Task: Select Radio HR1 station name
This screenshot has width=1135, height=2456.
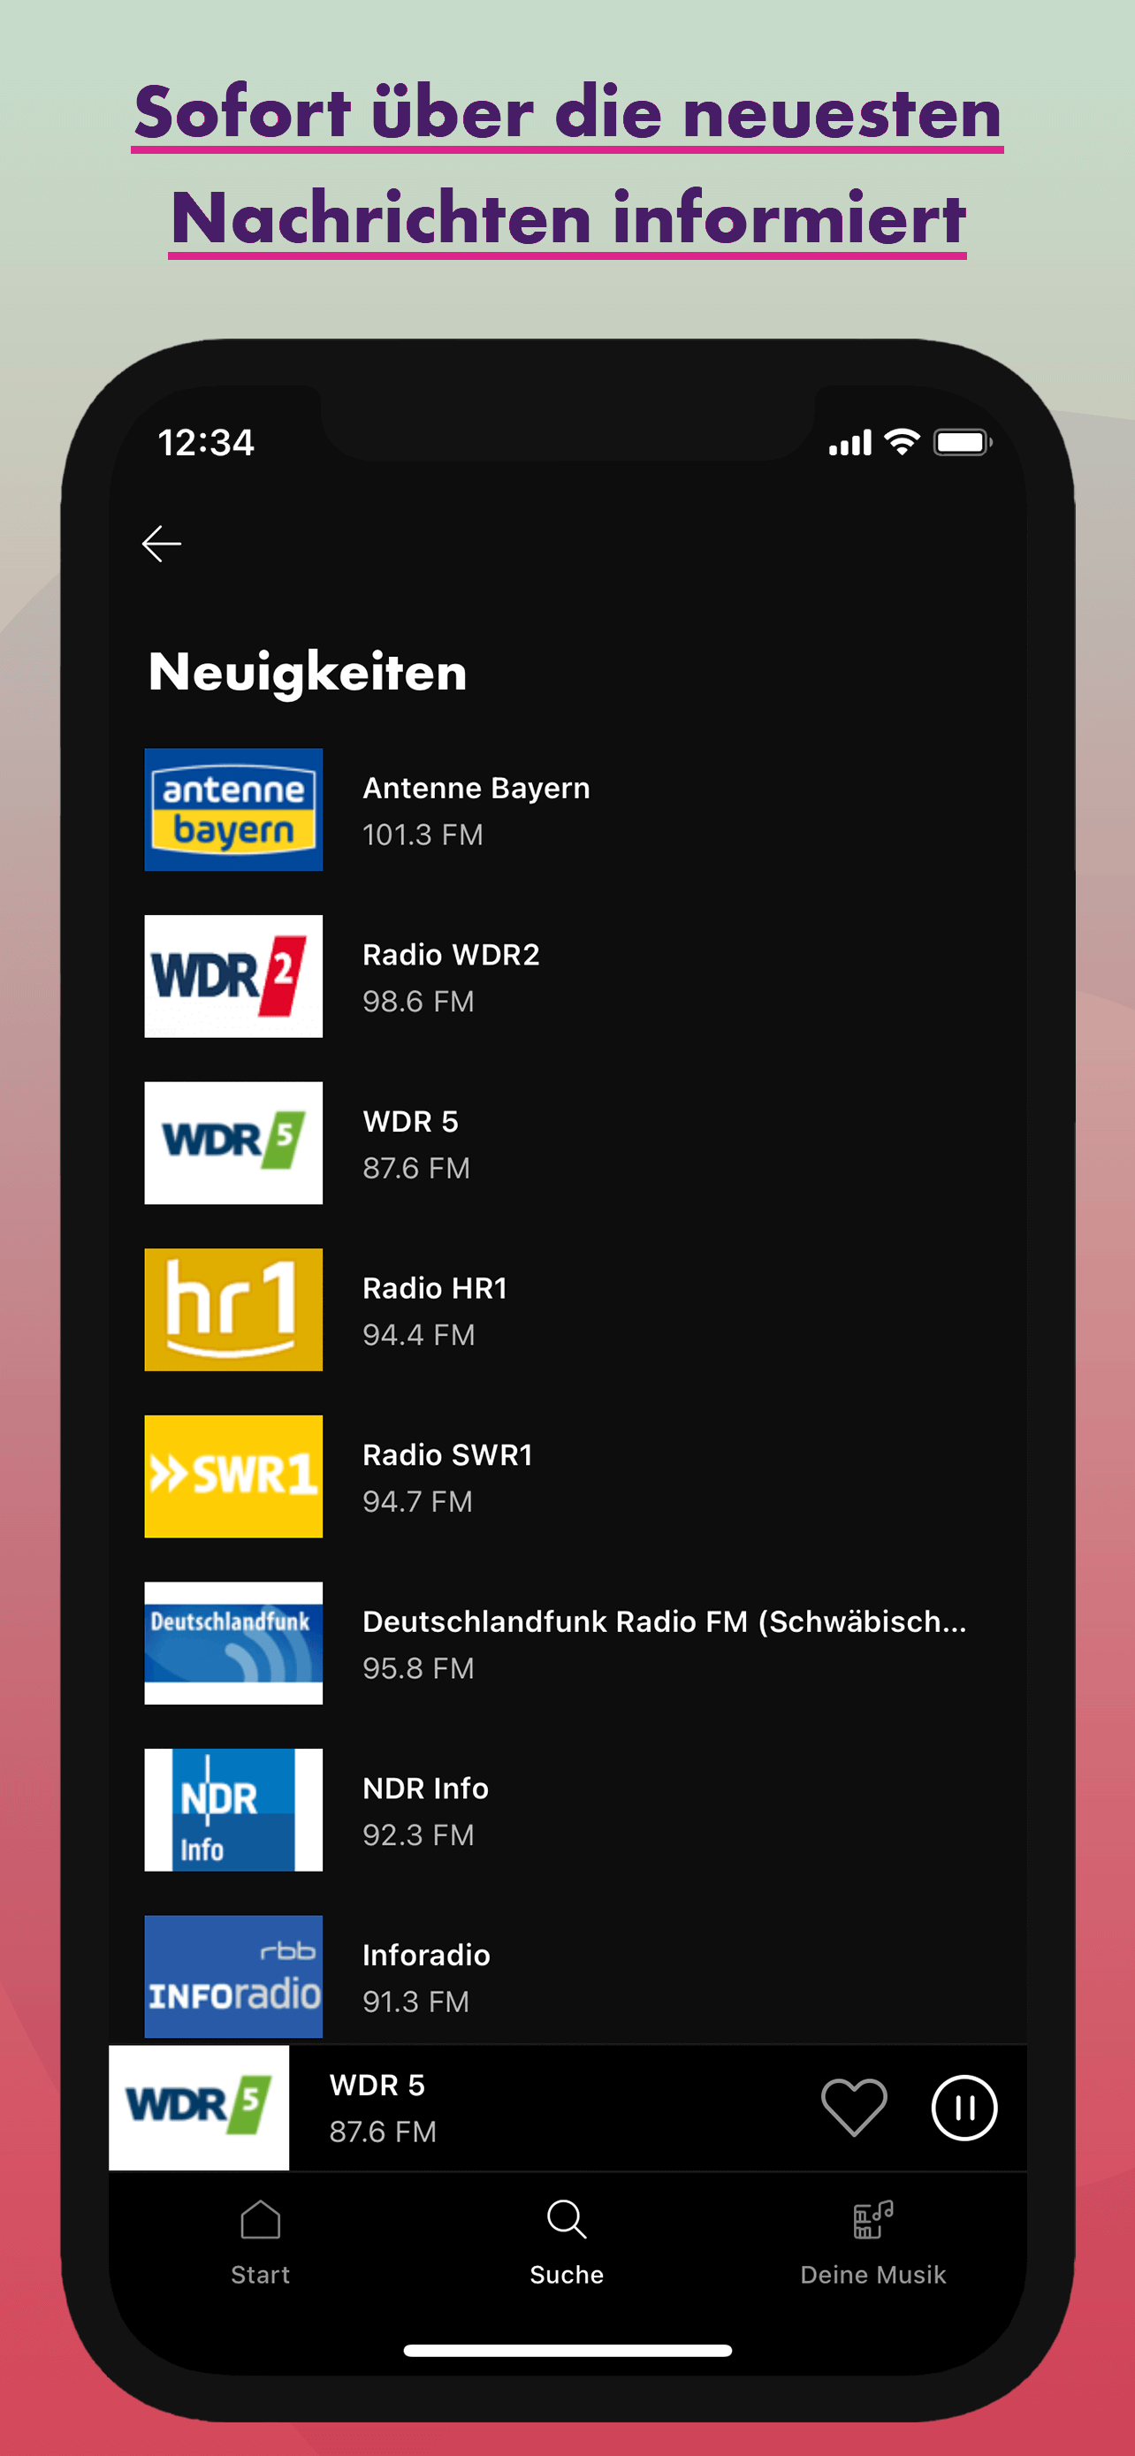Action: [x=435, y=1288]
